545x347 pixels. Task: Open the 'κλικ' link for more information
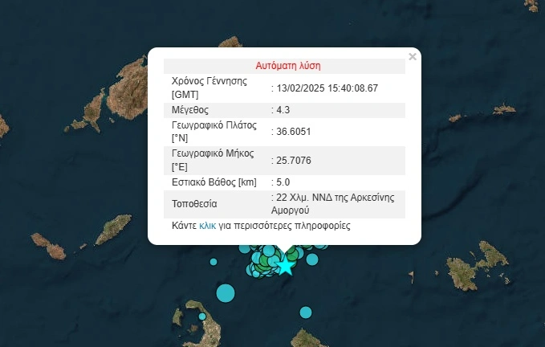click(x=207, y=226)
